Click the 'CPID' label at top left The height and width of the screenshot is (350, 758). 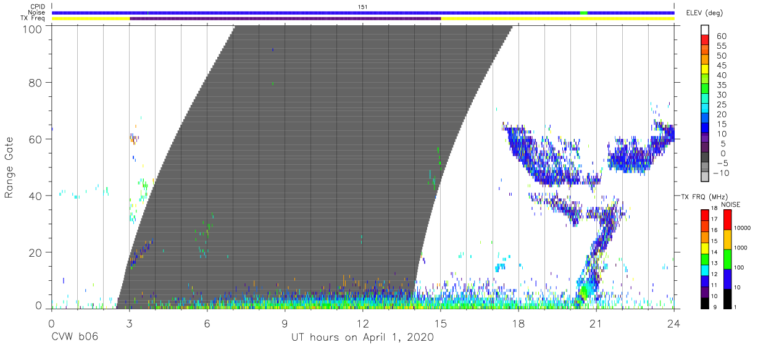click(x=37, y=7)
